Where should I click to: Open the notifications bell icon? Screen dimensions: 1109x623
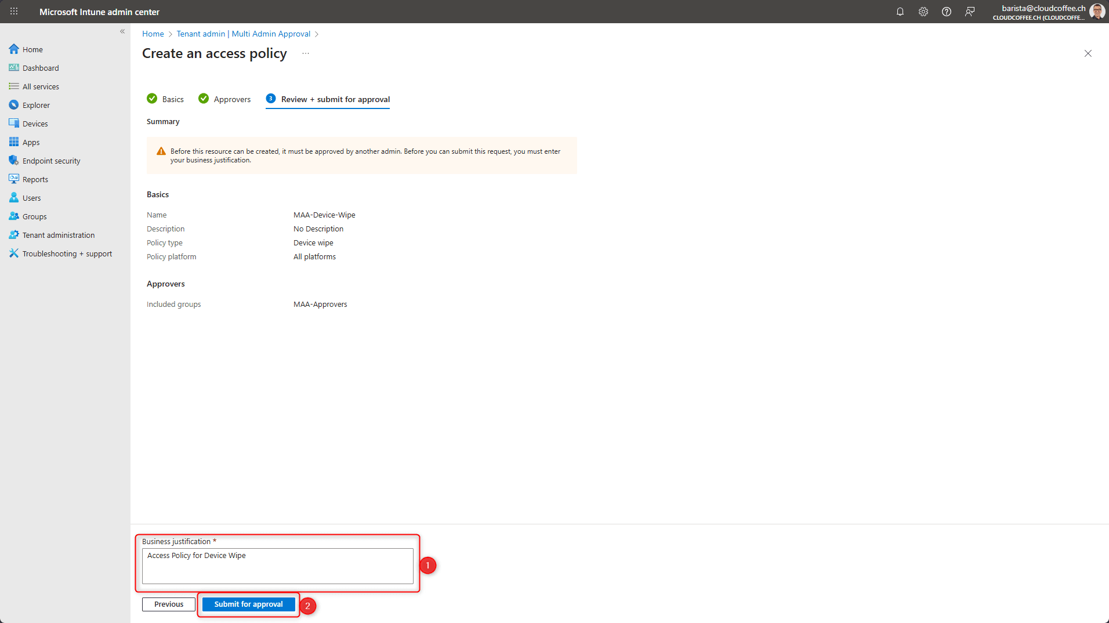click(x=900, y=12)
